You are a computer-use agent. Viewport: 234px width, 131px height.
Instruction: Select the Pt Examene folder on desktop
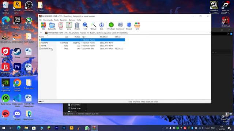[29, 84]
